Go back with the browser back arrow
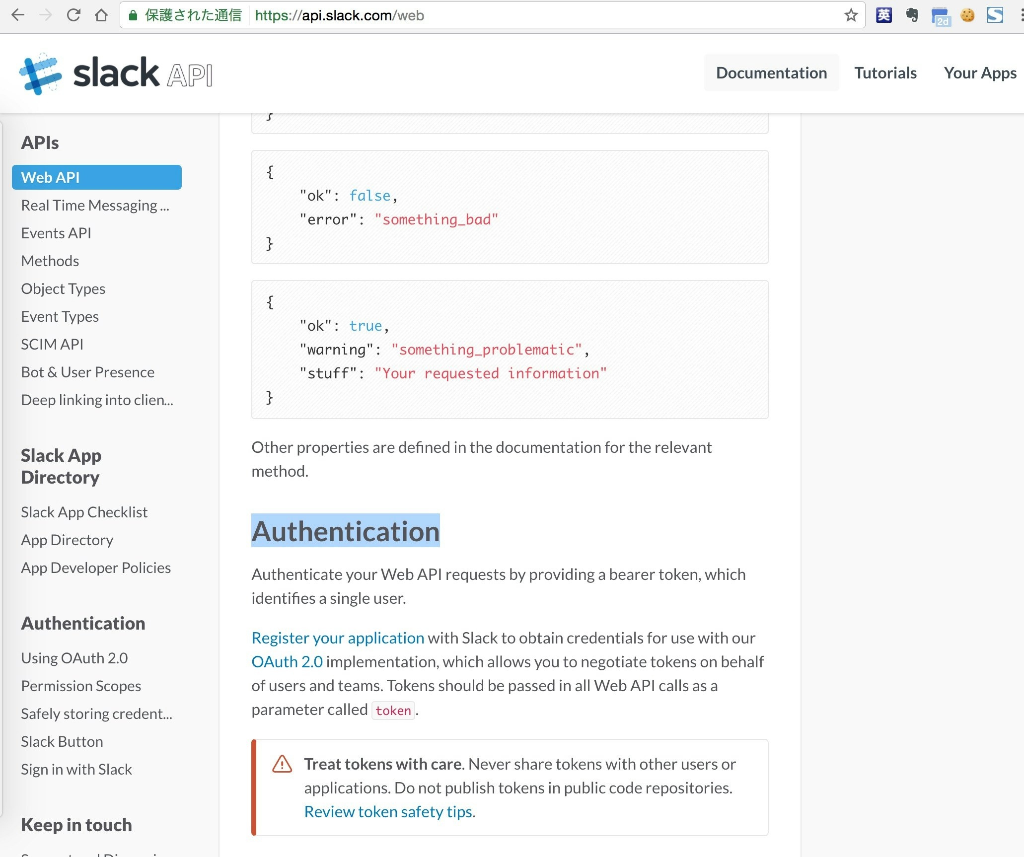This screenshot has width=1024, height=857. [x=18, y=15]
